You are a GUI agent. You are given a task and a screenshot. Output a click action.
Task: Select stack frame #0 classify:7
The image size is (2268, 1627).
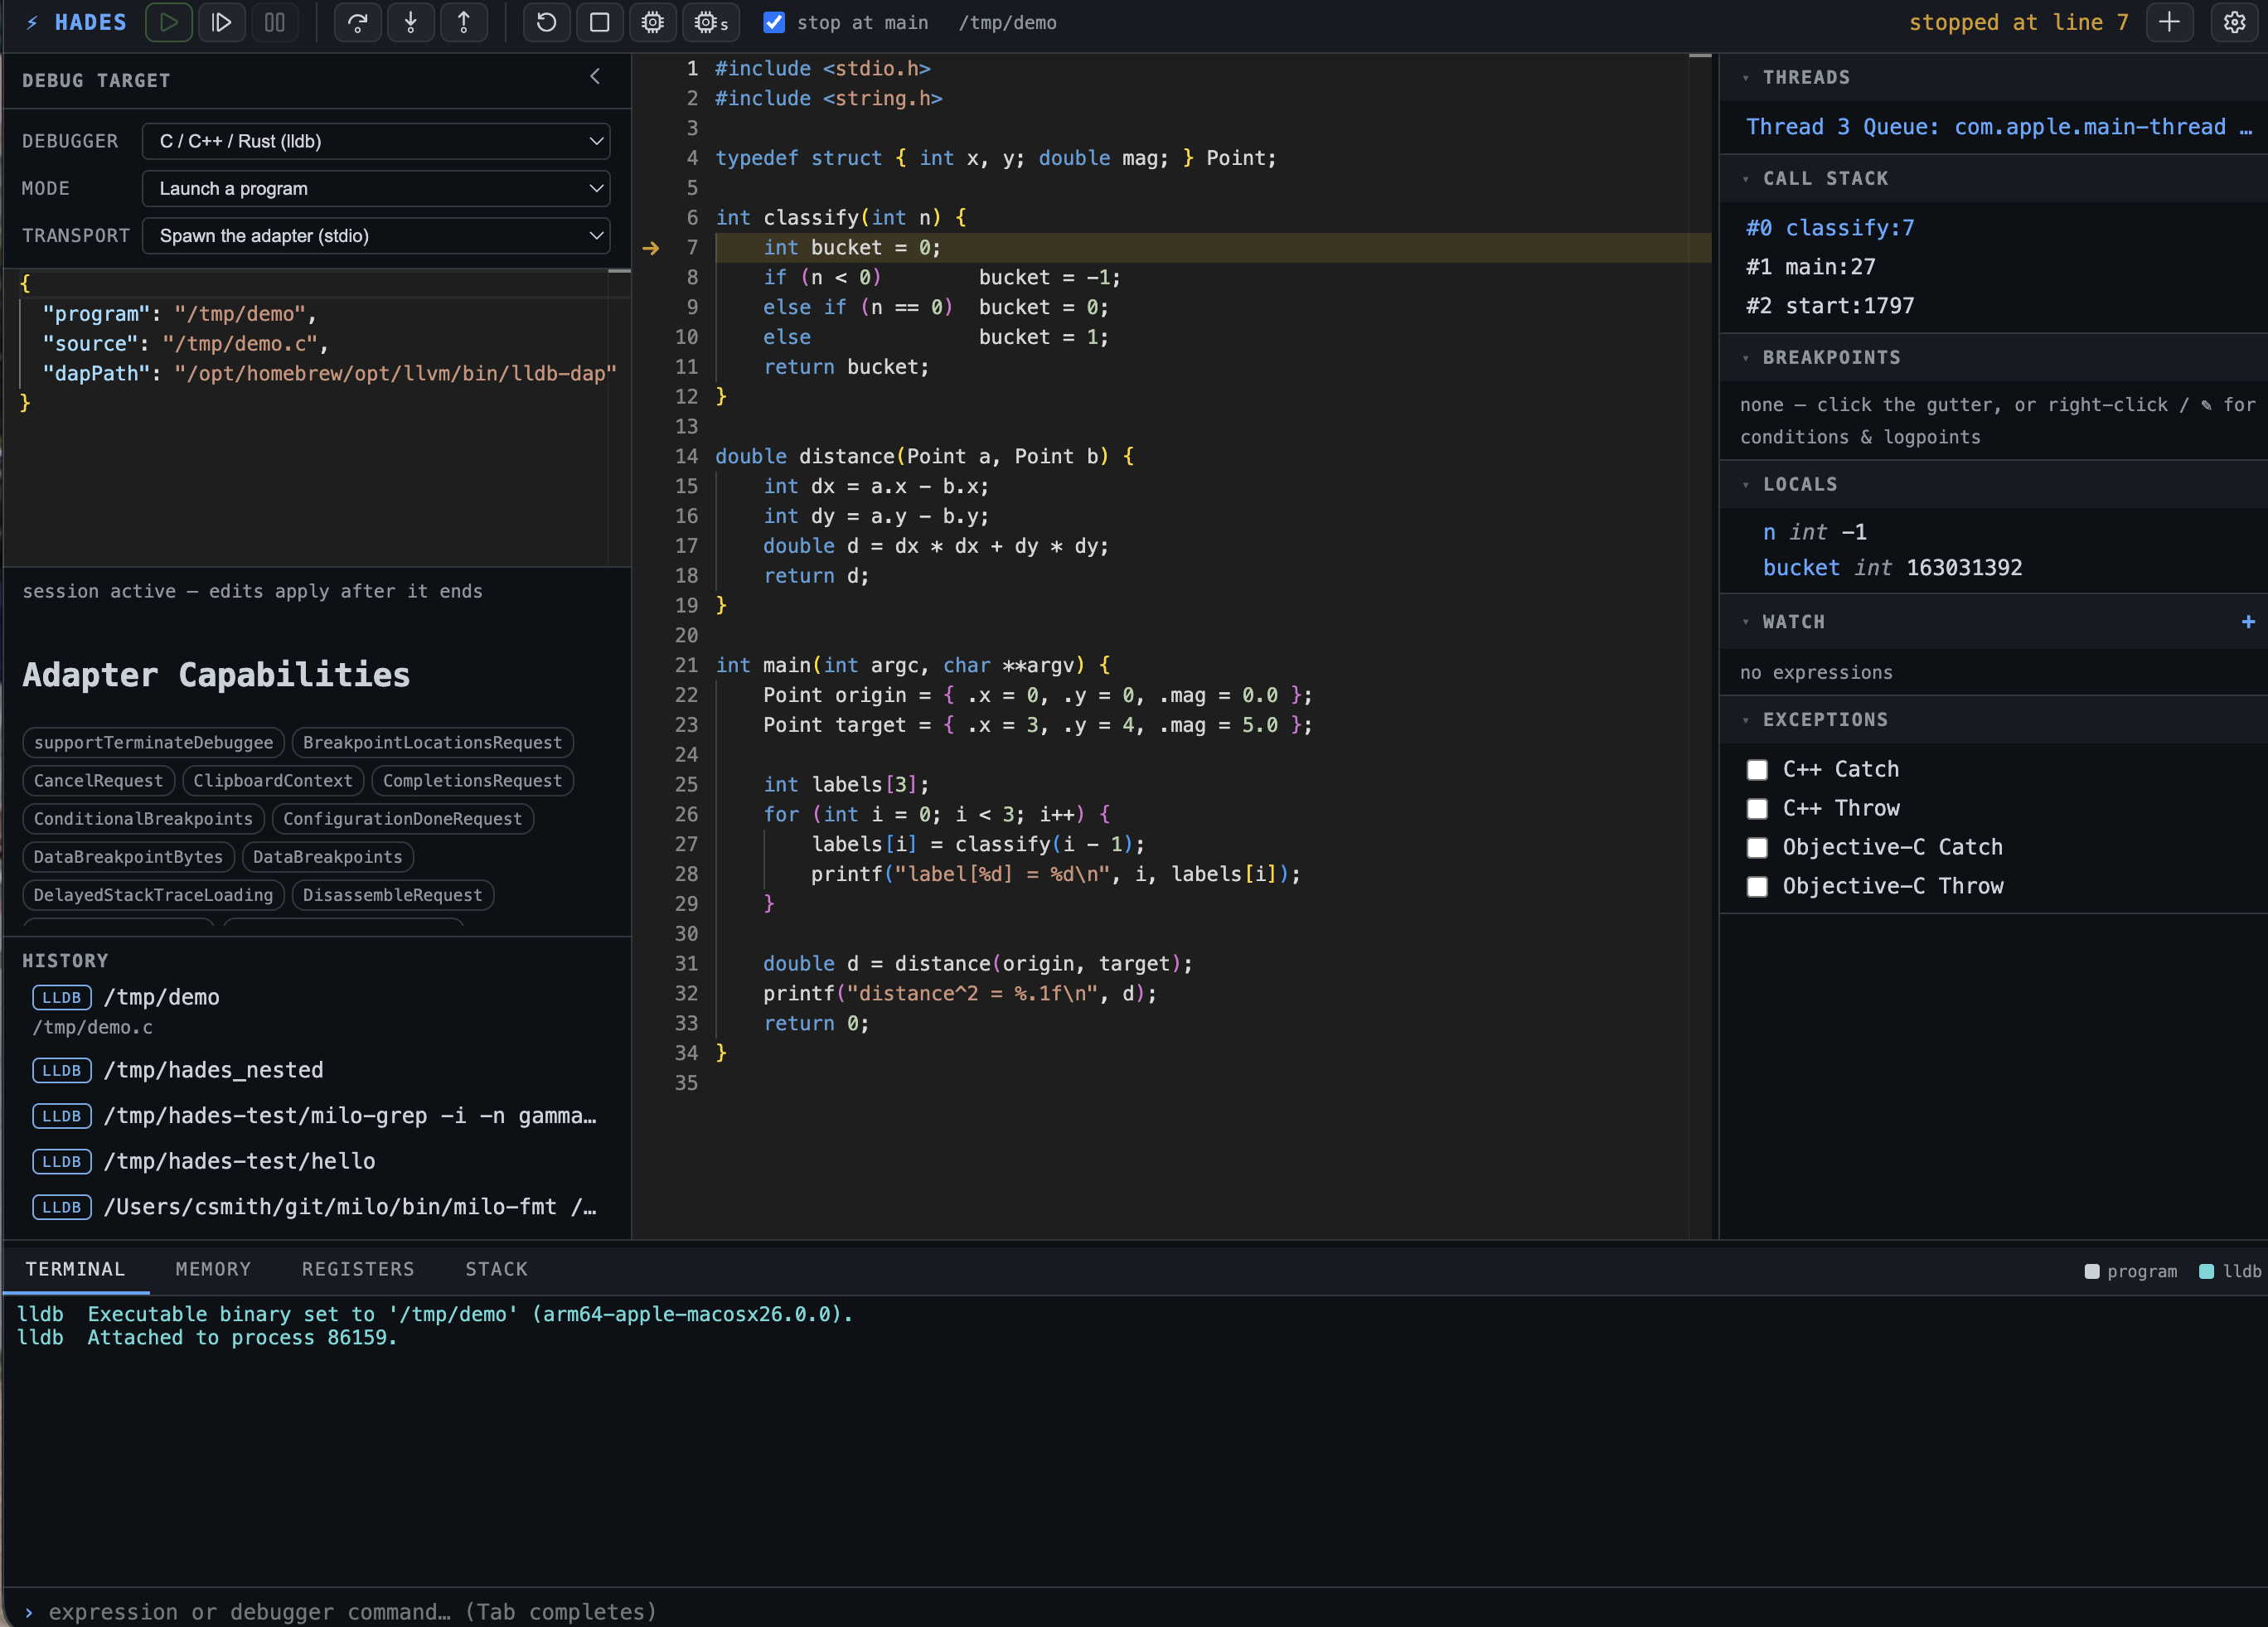(1993, 228)
